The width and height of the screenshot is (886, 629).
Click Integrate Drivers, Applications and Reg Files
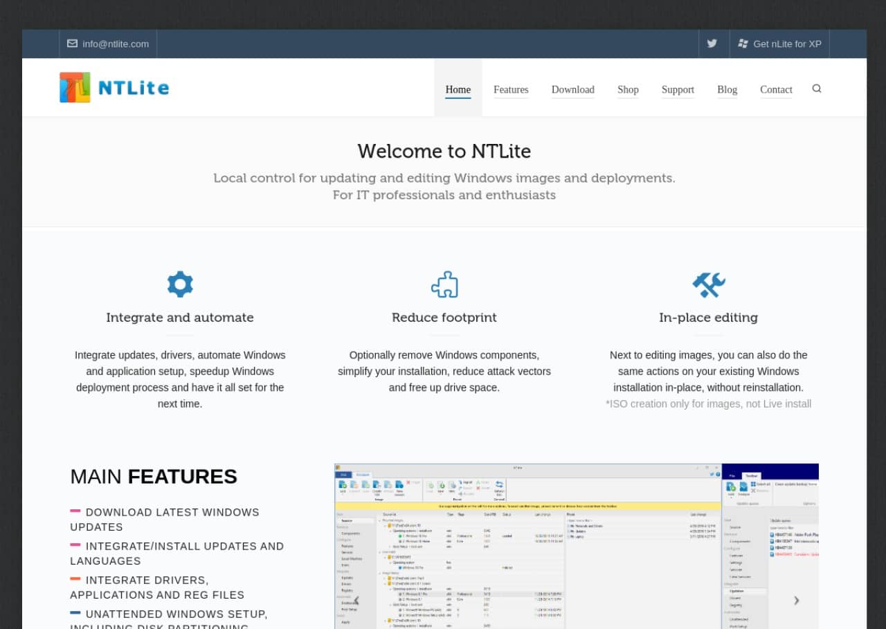[x=157, y=587]
